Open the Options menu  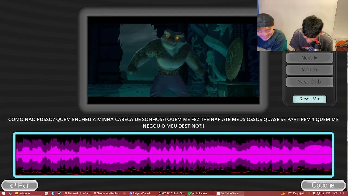pyautogui.click(x=323, y=185)
